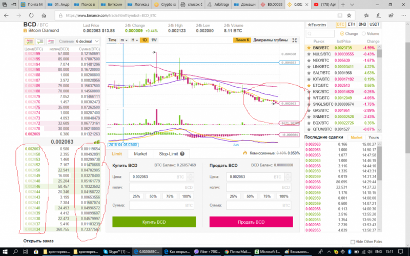Viewport: 410px width, 256px height.
Task: Set the buy amount to 50%
Action: point(153,196)
